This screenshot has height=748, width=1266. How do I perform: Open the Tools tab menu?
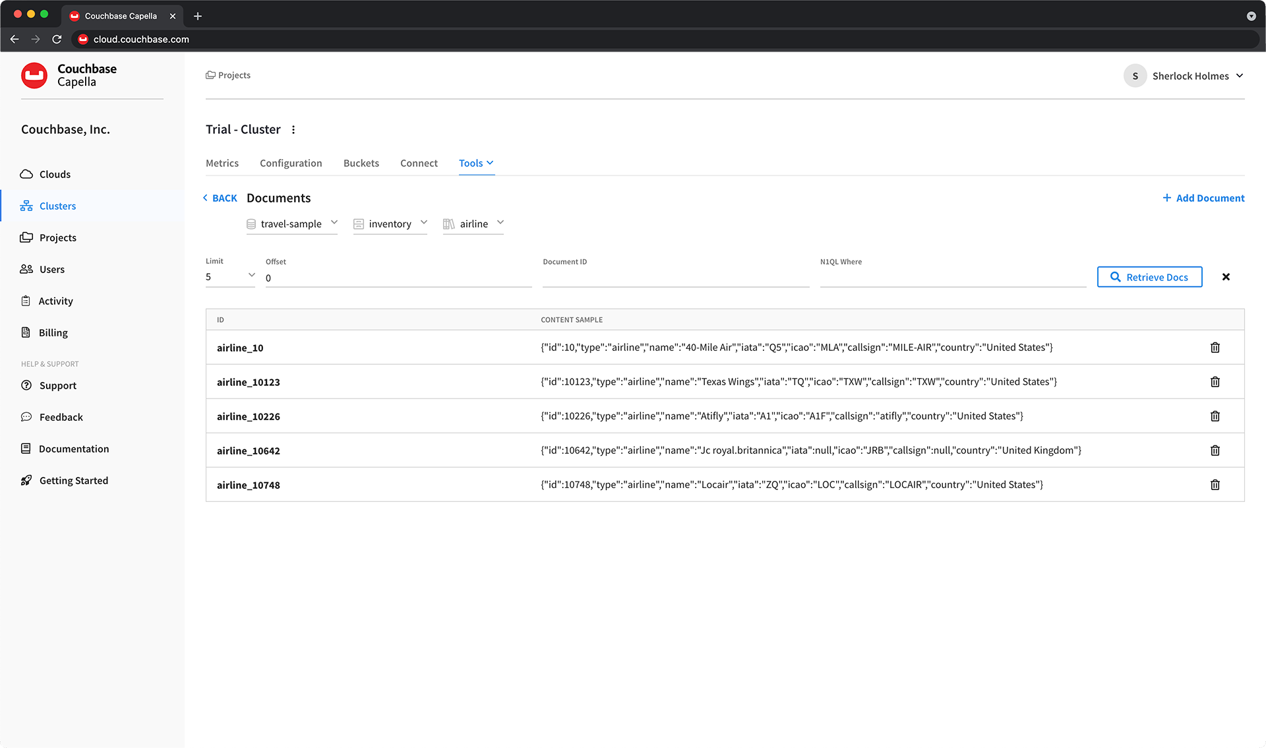tap(476, 163)
